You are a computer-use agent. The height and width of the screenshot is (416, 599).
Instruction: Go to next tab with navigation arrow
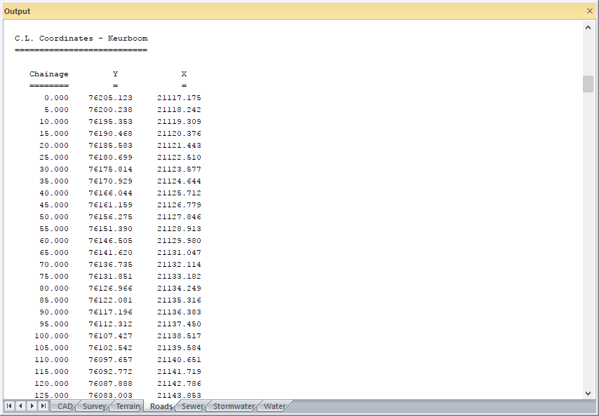click(32, 406)
